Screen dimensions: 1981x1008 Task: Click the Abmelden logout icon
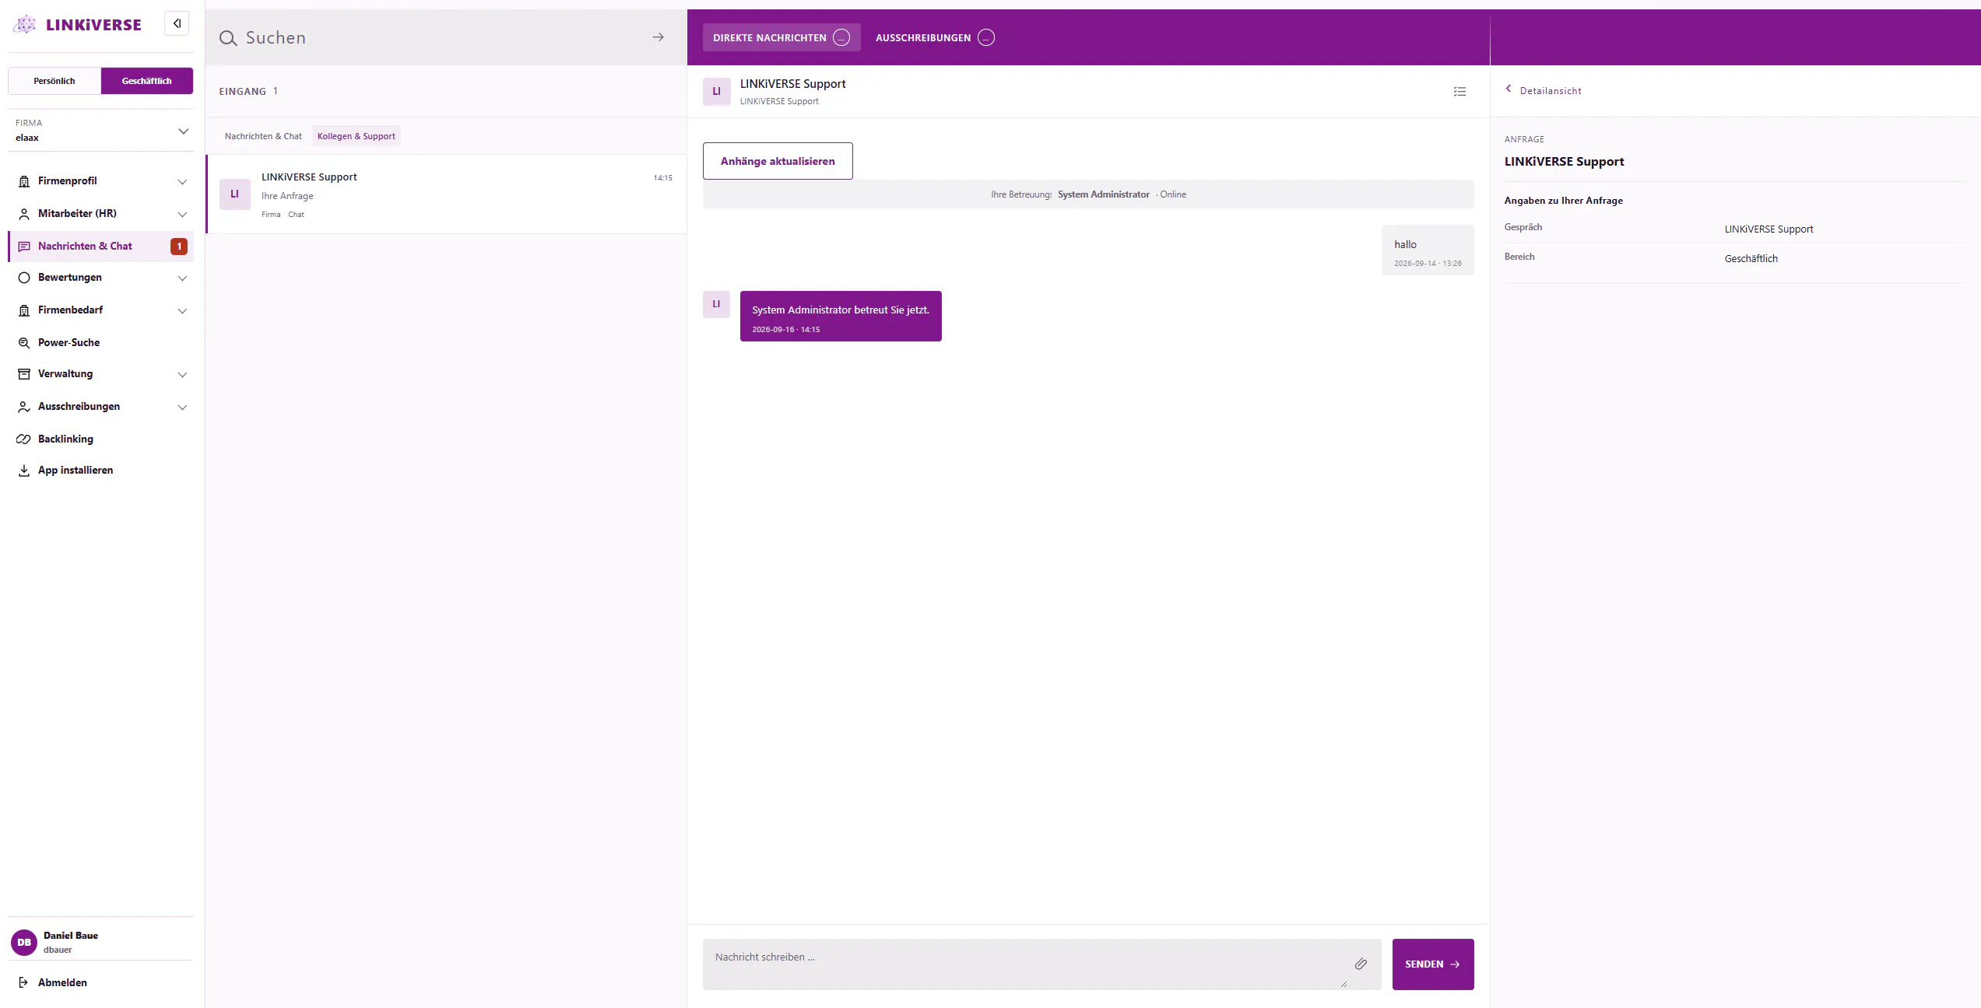pyautogui.click(x=24, y=982)
